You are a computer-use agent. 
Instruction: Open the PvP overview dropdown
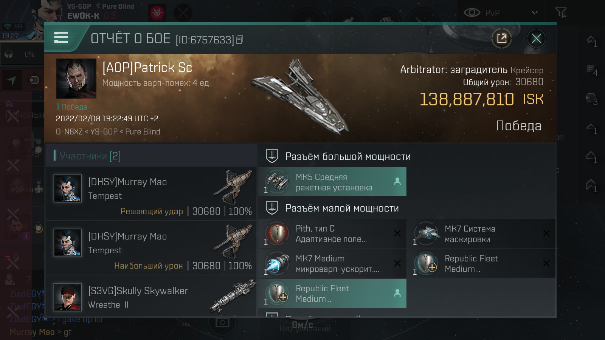534,13
